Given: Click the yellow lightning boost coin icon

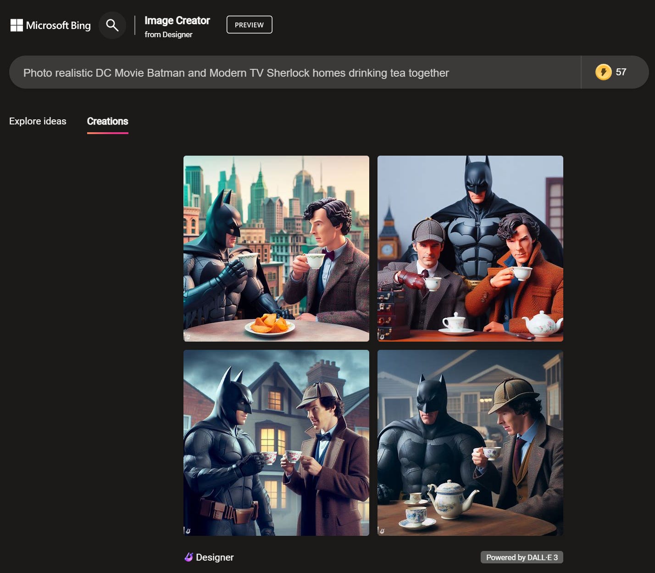Looking at the screenshot, I should [604, 72].
